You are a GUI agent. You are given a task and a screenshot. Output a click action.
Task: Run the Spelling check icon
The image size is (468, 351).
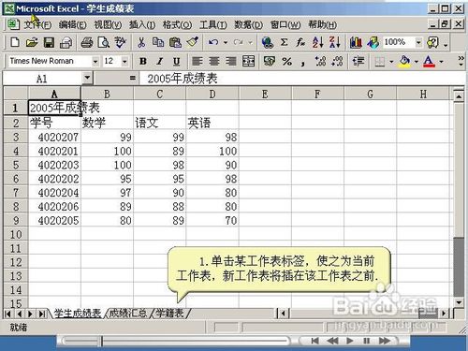point(121,42)
